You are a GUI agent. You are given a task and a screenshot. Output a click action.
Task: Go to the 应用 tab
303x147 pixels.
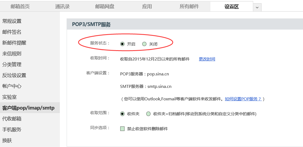coord(147,7)
